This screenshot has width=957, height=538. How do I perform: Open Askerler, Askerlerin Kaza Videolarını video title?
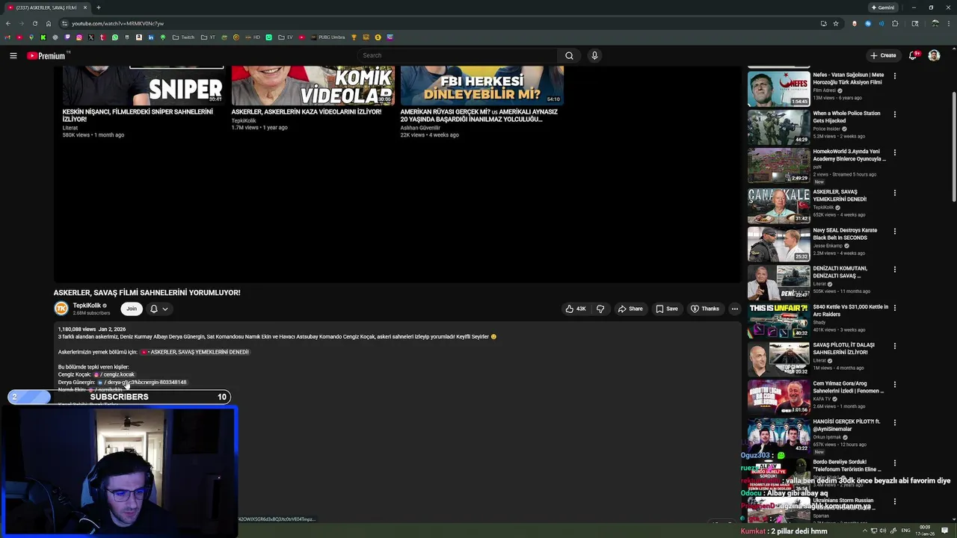[307, 112]
